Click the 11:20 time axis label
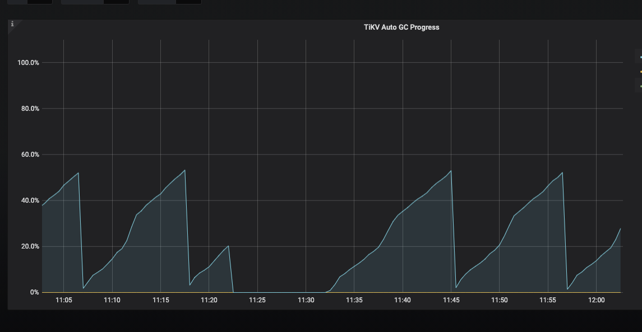642x332 pixels. pos(209,300)
